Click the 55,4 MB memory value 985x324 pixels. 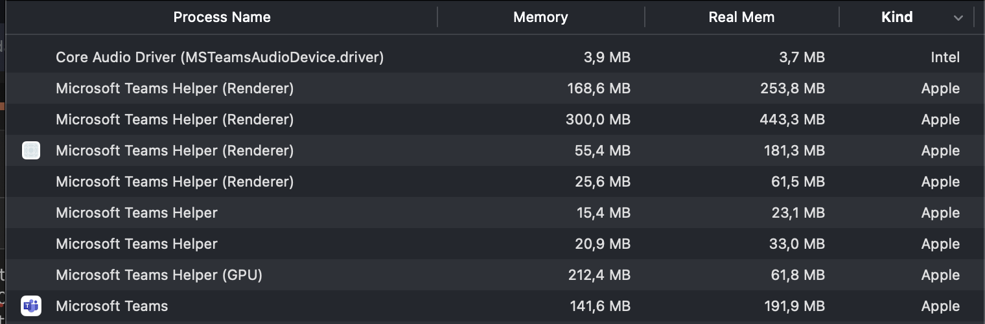click(x=602, y=150)
